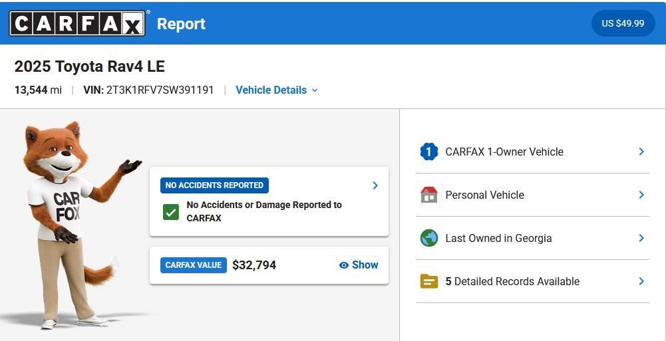Click the 13,544 mi mileage text
666x341 pixels.
point(38,90)
